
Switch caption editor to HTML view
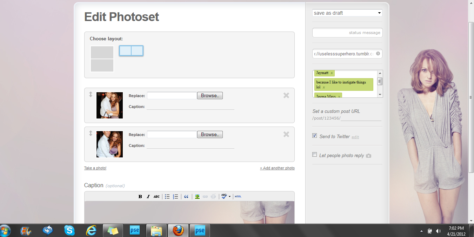[x=238, y=197]
